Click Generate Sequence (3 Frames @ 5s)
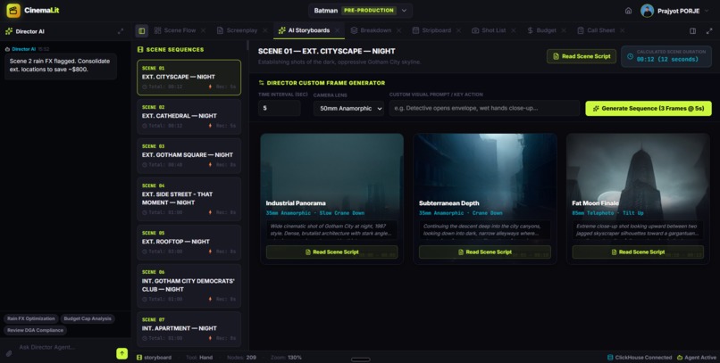This screenshot has height=363, width=720. click(x=649, y=109)
